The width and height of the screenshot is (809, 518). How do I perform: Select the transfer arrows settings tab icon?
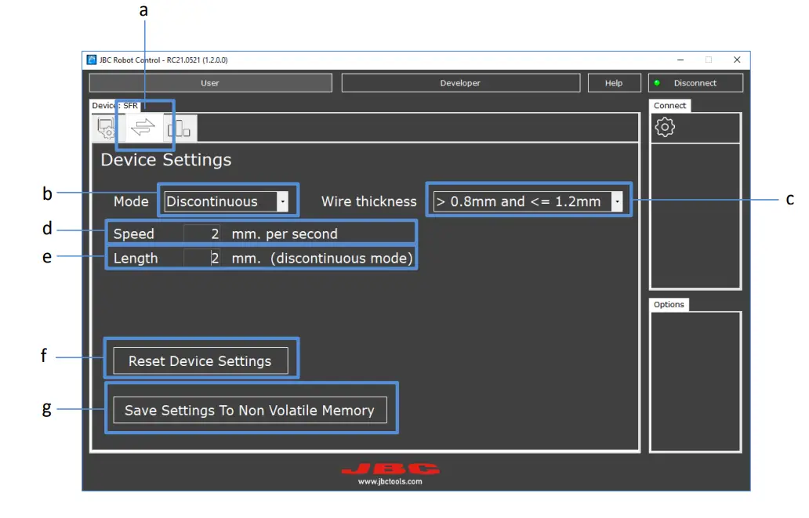tap(143, 126)
